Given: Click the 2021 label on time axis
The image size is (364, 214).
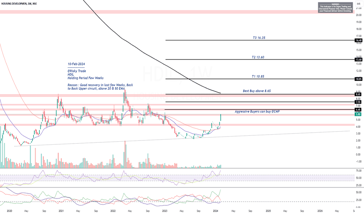Looking at the screenshot, I should click(x=61, y=211).
